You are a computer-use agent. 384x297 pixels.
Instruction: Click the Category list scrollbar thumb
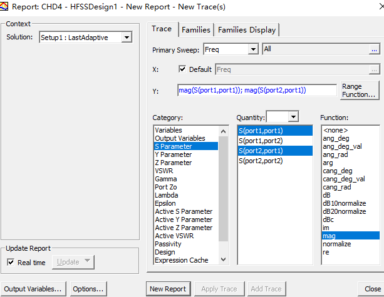[223, 189]
